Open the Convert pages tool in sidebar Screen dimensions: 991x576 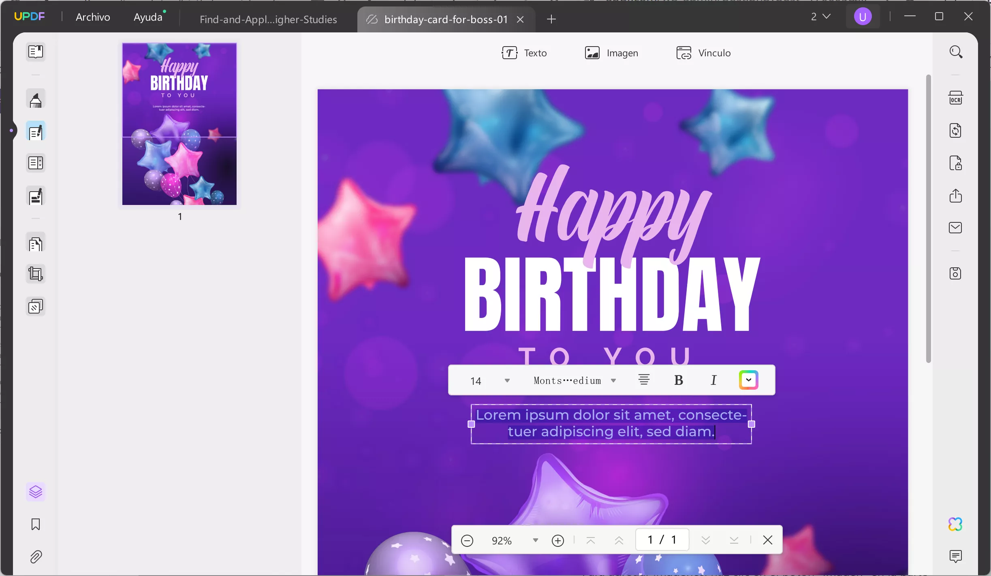click(x=36, y=243)
